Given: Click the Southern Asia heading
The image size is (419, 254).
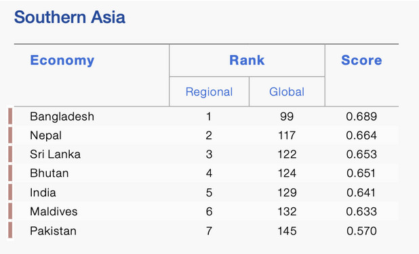Looking at the screenshot, I should (69, 18).
